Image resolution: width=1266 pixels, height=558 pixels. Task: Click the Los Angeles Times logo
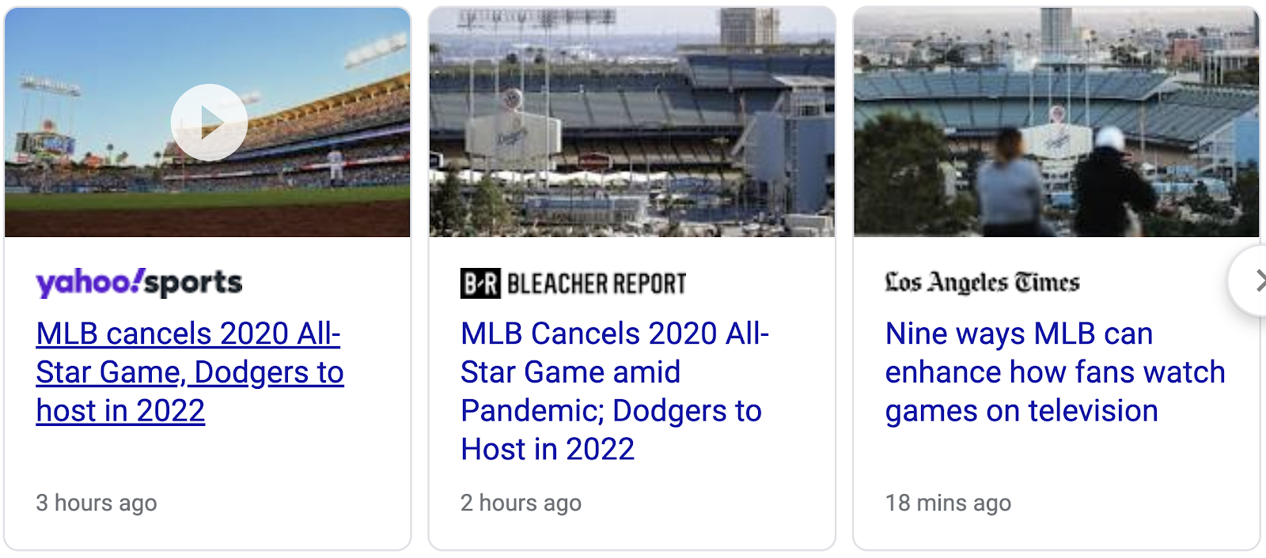(982, 282)
